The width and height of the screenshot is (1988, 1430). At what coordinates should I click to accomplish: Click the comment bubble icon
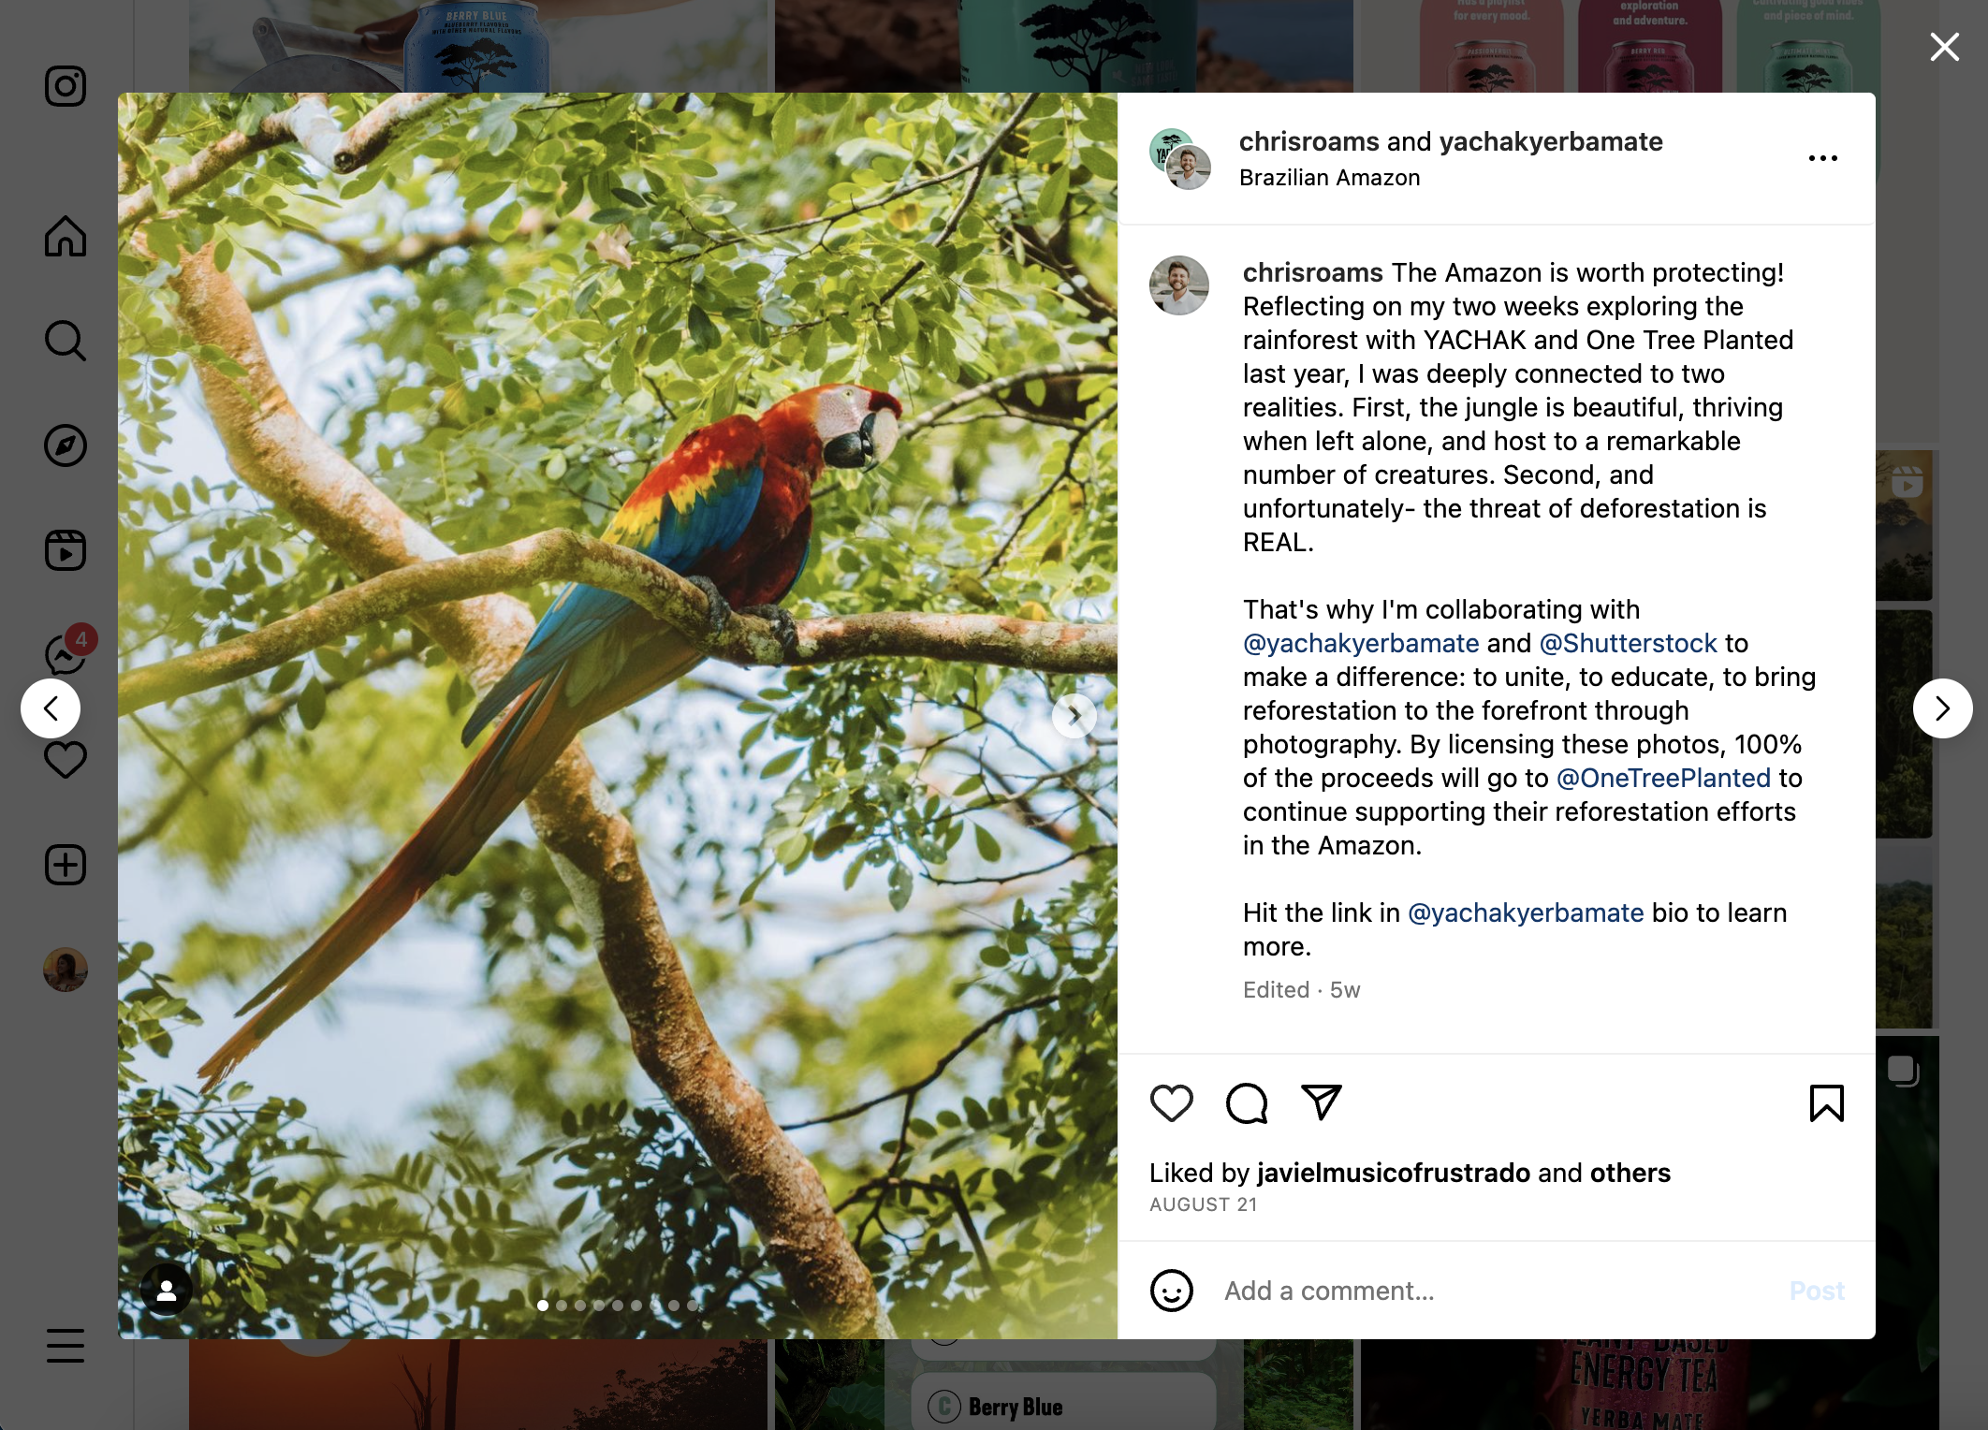1247,1103
